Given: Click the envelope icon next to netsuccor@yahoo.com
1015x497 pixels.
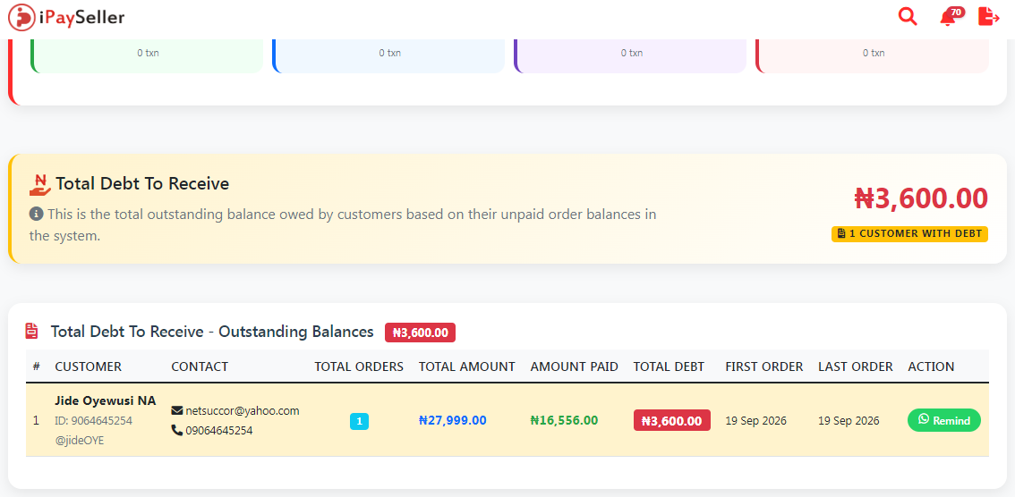Looking at the screenshot, I should [176, 410].
